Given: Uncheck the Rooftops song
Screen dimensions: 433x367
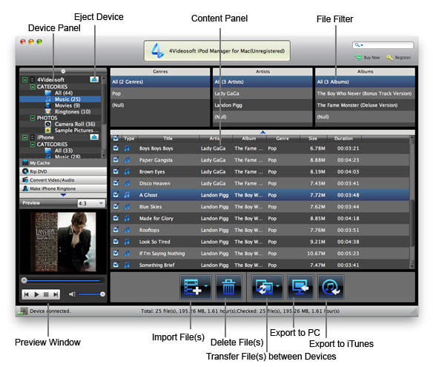Looking at the screenshot, I should 116,230.
